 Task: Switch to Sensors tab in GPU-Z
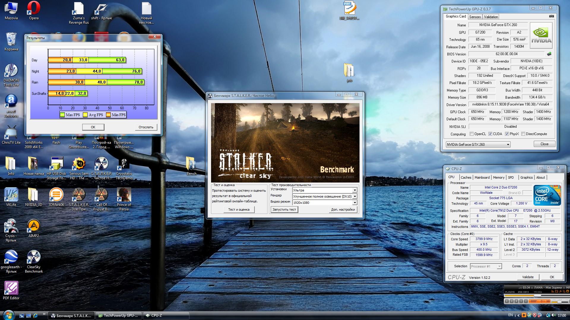[475, 17]
